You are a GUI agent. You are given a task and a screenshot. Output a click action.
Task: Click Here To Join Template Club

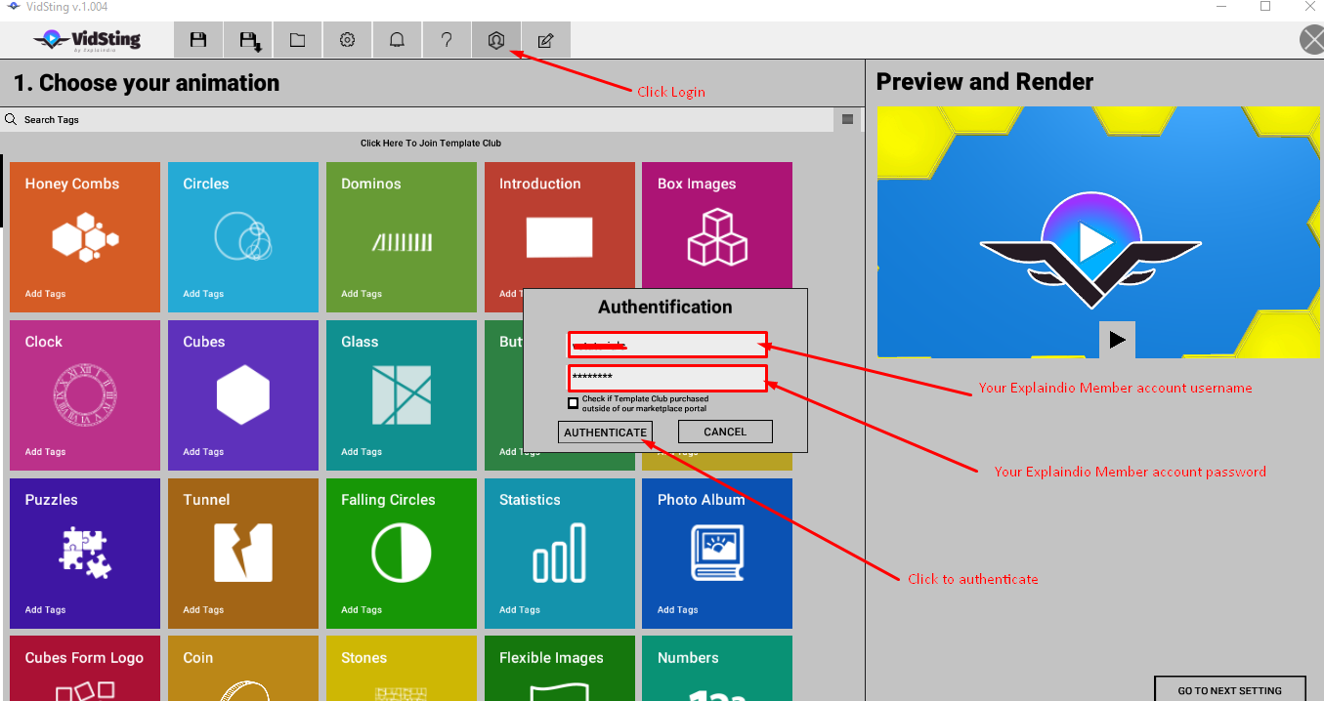click(x=431, y=144)
